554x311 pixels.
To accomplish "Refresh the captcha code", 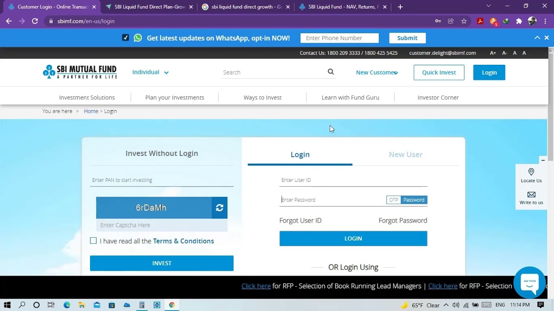I will [x=219, y=208].
